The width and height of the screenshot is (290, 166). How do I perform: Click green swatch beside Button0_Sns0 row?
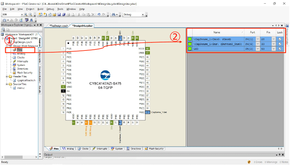(x=190, y=44)
